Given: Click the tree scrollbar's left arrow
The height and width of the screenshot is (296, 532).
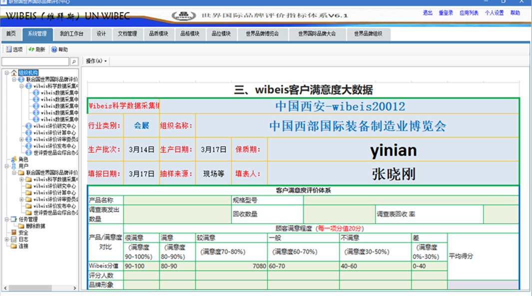Looking at the screenshot, I should (x=5, y=288).
